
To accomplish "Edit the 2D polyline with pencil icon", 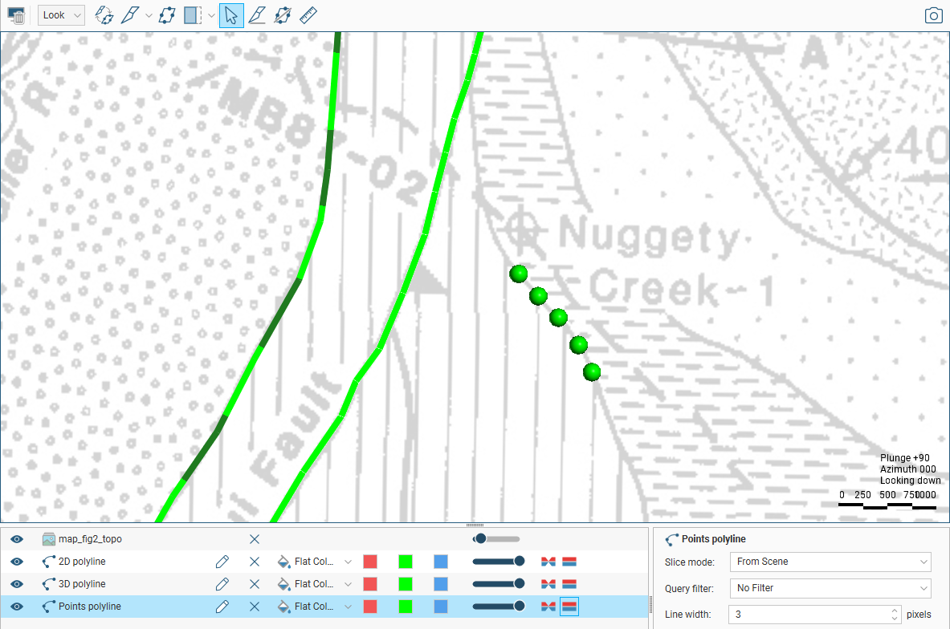I will pos(222,562).
